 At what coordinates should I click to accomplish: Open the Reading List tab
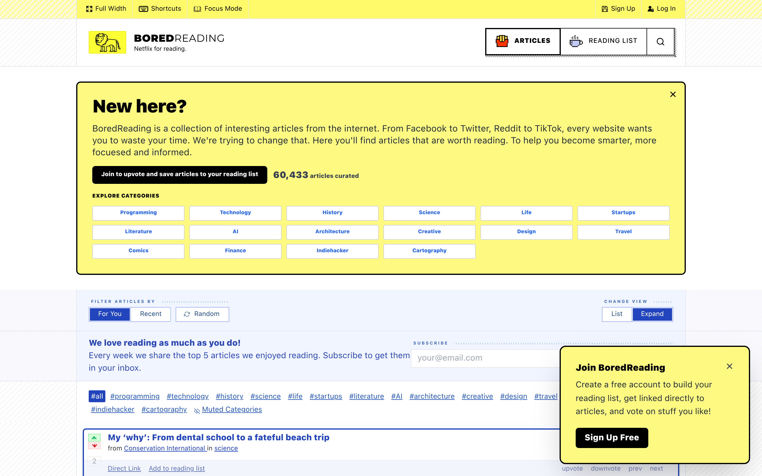603,41
